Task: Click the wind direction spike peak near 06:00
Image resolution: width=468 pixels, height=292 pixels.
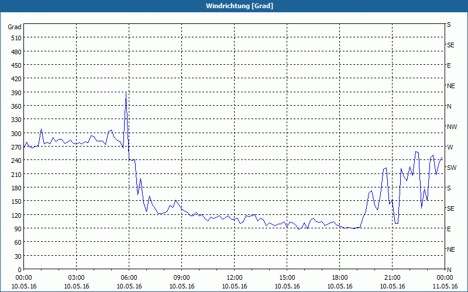Action: [x=126, y=93]
